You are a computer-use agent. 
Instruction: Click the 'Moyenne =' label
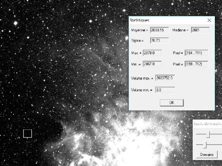click(x=140, y=30)
